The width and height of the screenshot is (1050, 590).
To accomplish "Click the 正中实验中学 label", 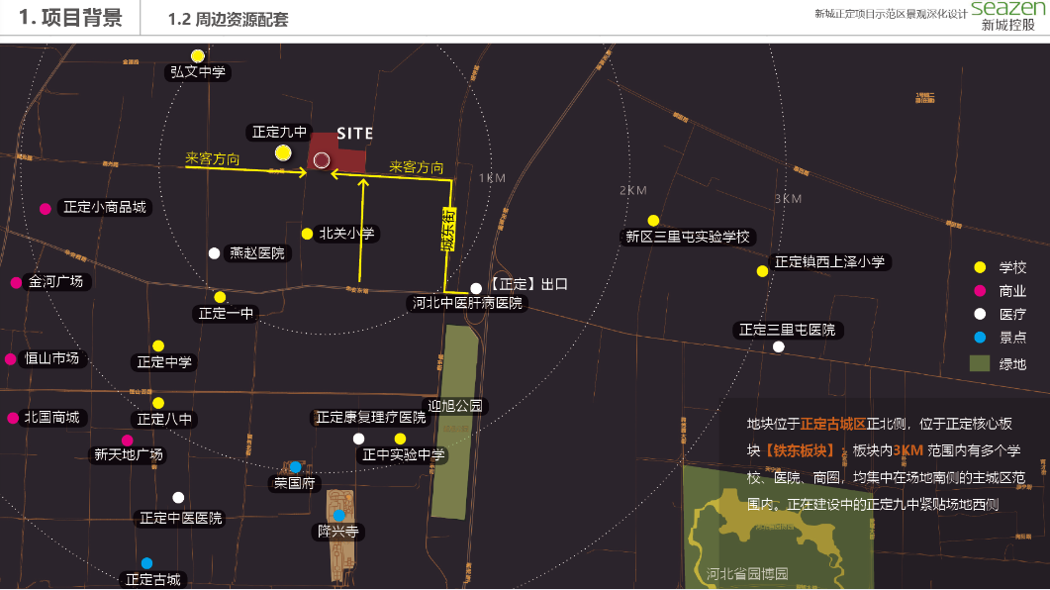I will pos(403,454).
